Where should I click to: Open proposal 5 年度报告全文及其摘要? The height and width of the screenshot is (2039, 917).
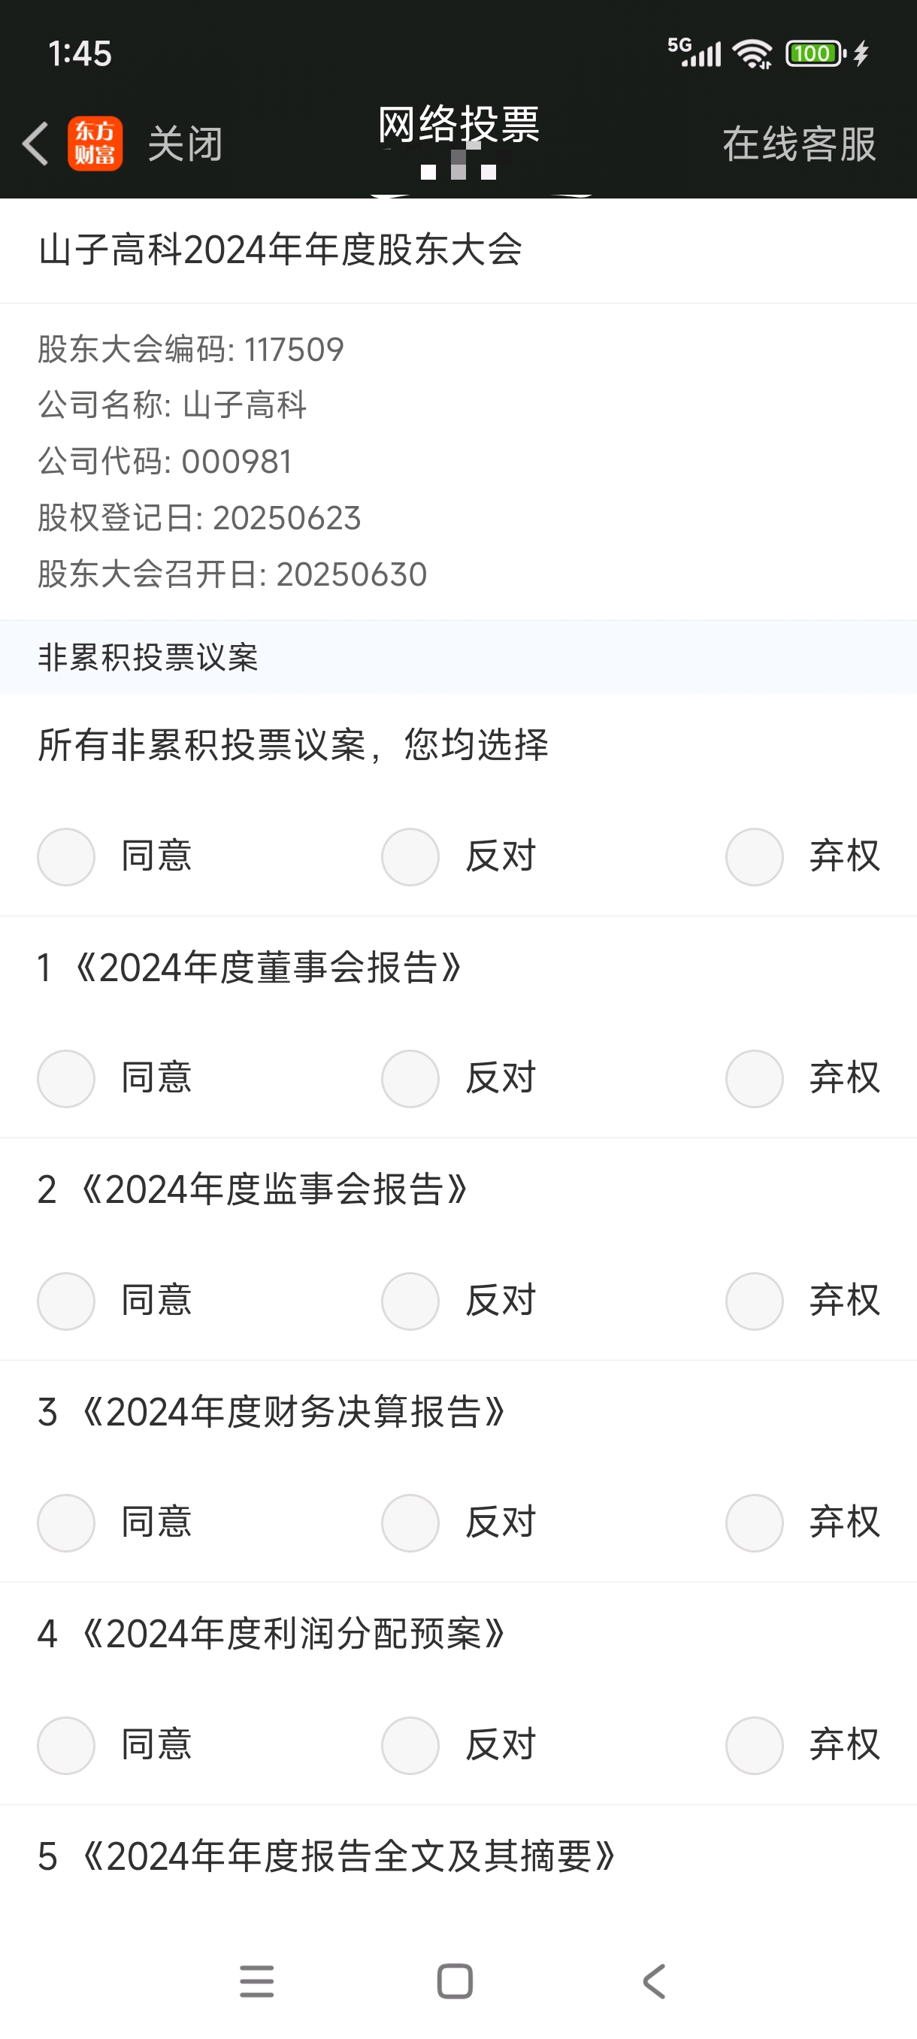click(327, 1856)
